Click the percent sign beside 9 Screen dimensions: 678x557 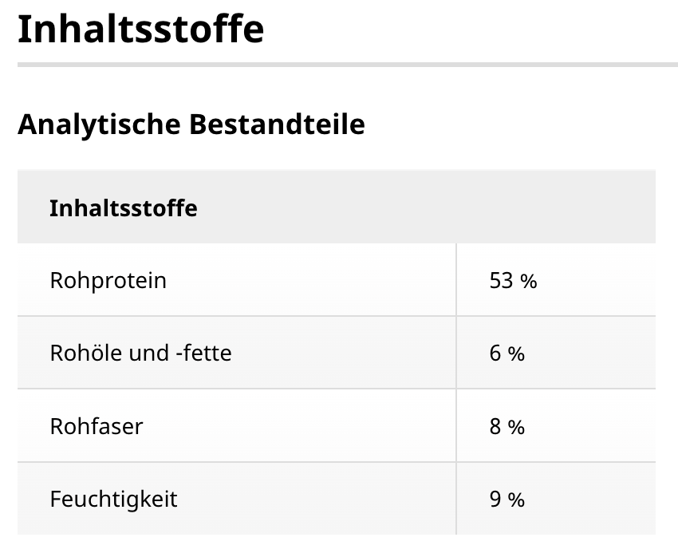pos(516,500)
